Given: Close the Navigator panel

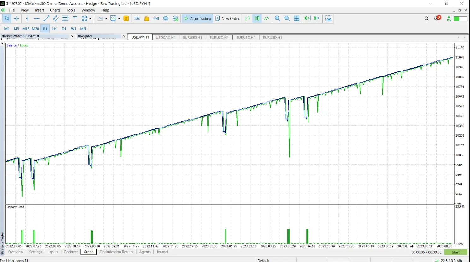Looking at the screenshot, I should [x=124, y=37].
